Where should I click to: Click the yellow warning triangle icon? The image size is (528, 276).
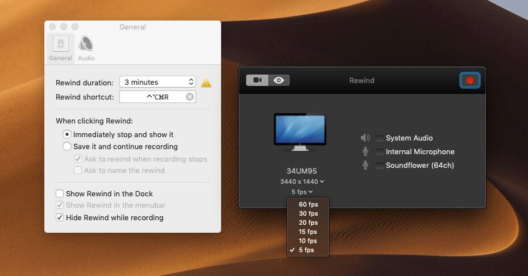point(206,83)
